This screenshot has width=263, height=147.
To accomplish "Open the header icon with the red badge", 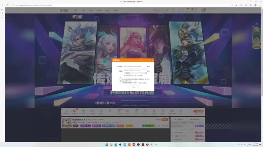I will tap(187, 10).
